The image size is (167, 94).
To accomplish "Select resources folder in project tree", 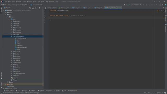I will pyautogui.click(x=15, y=78).
